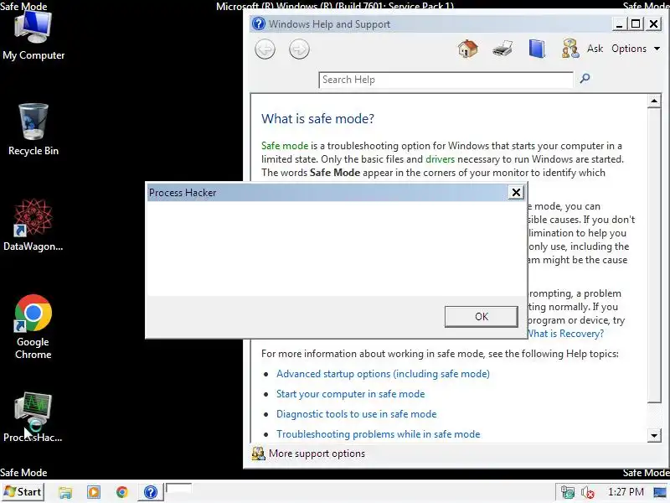Click the 1:27 PM clock
This screenshot has height=503, width=670.
(626, 492)
